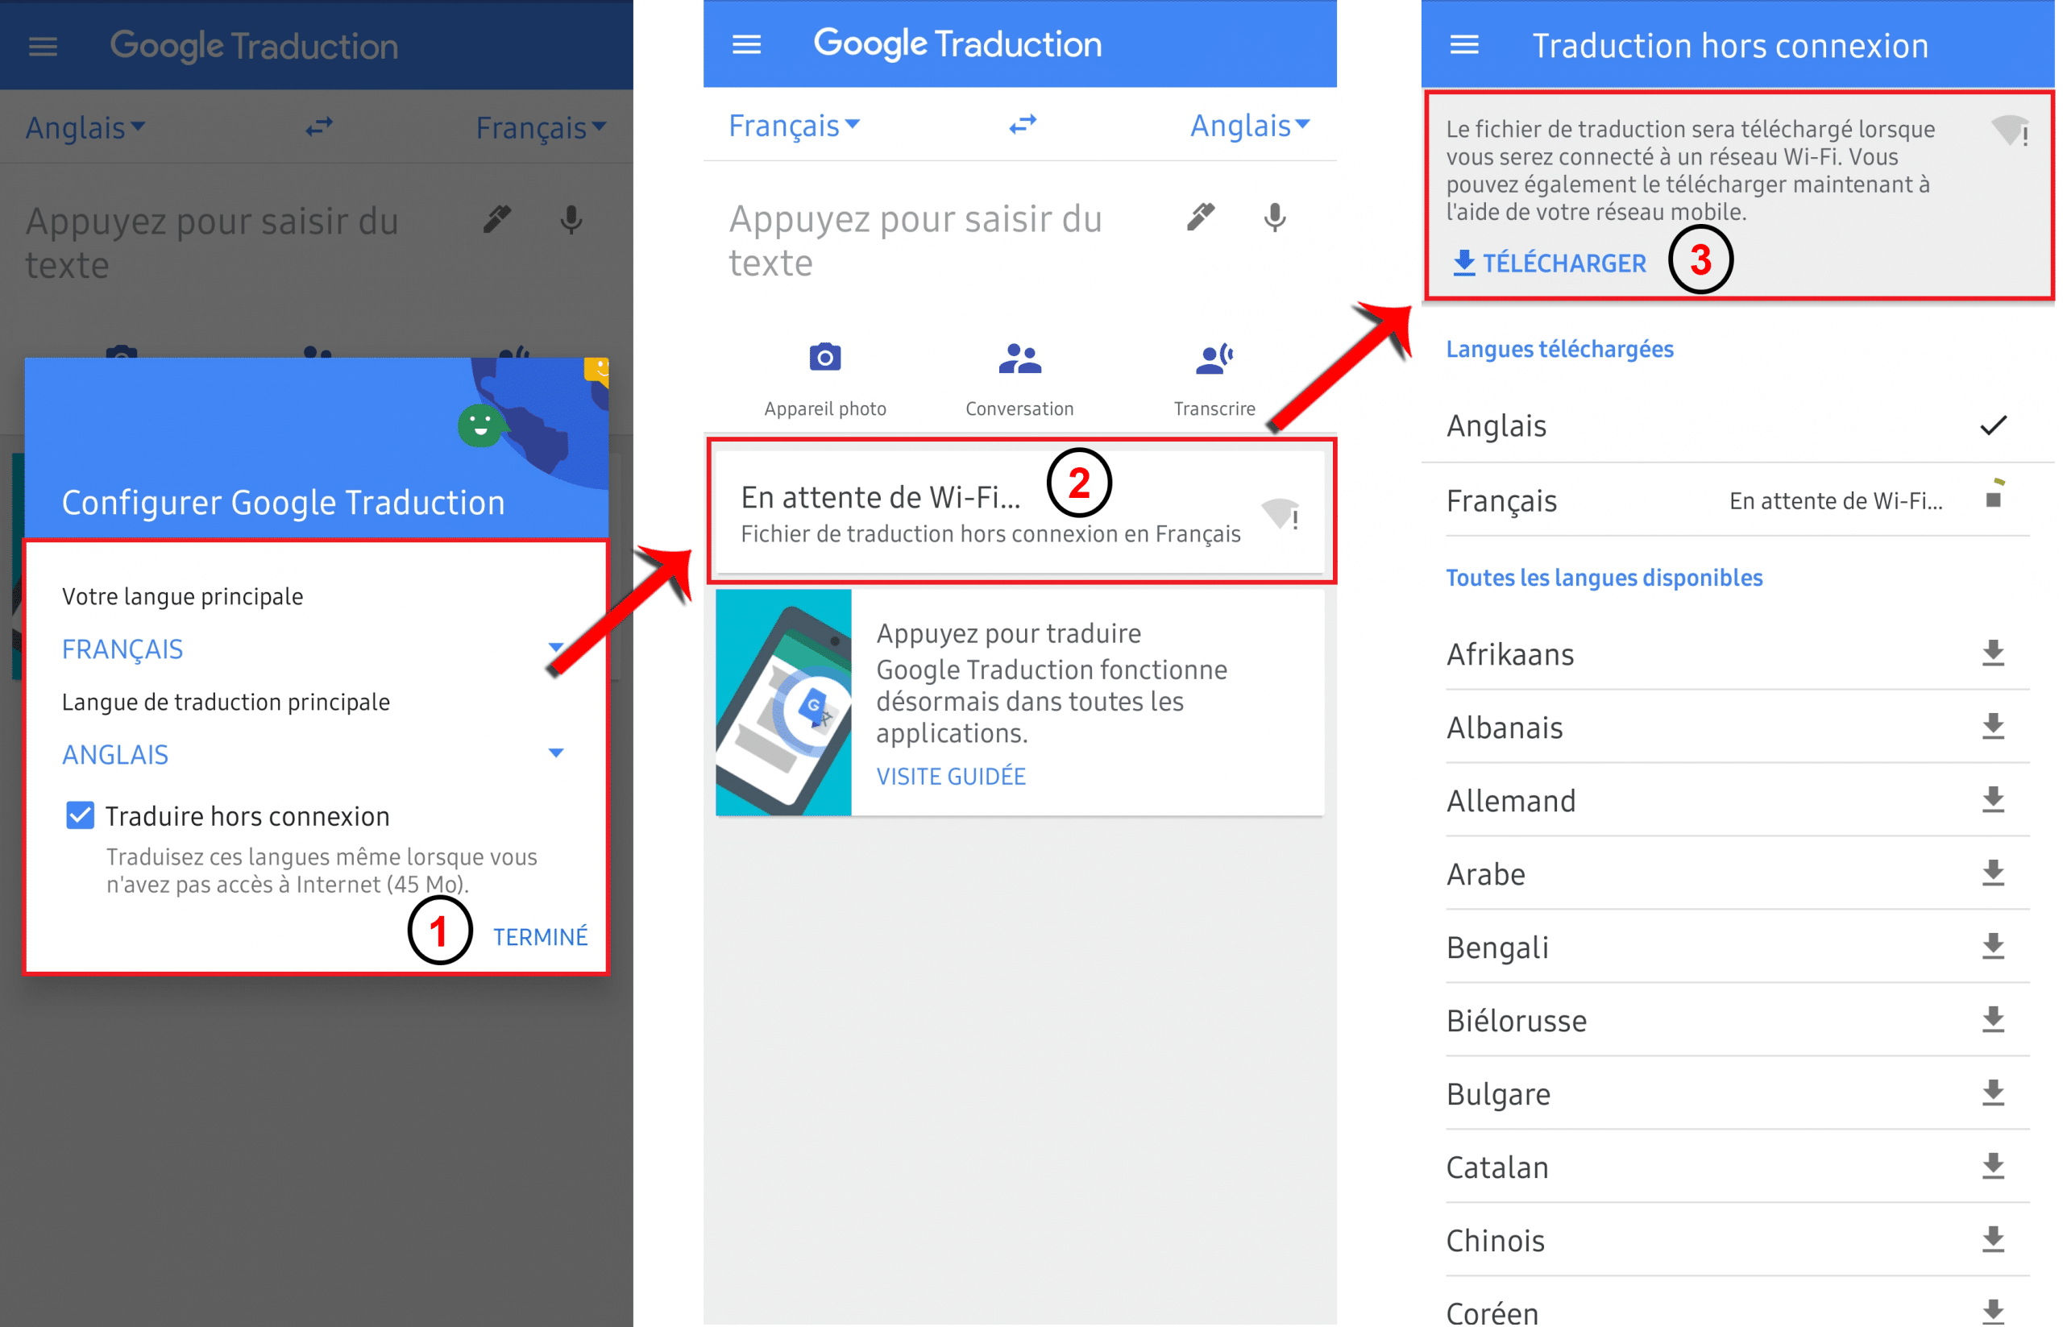Image resolution: width=2063 pixels, height=1327 pixels.
Task: Download the Bengali language file
Action: (1992, 947)
